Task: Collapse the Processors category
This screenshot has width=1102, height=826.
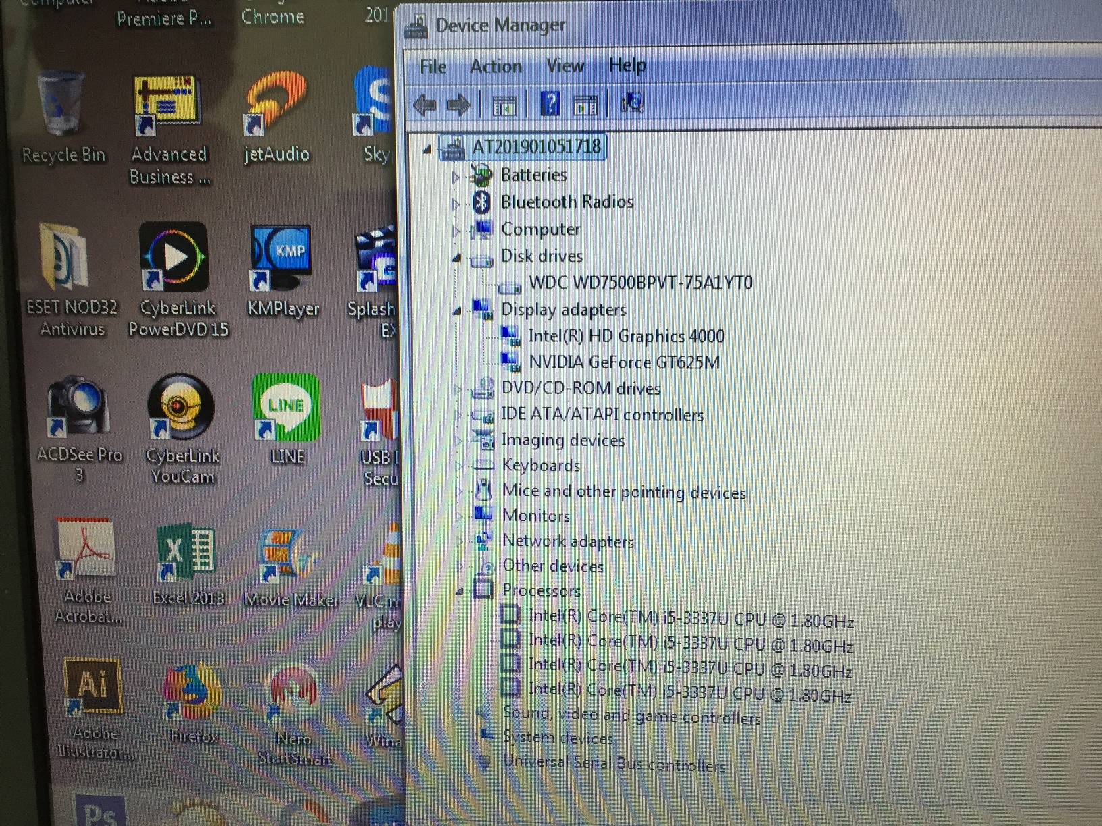Action: 460,592
